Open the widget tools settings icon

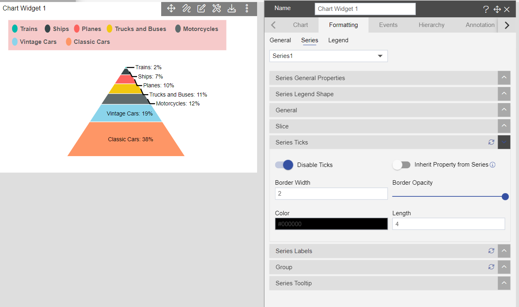point(216,8)
